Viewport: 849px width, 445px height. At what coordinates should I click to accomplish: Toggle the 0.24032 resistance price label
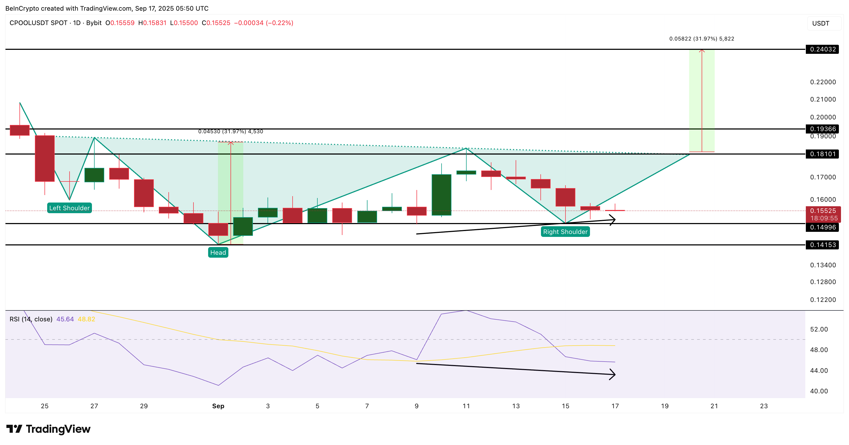pos(823,50)
